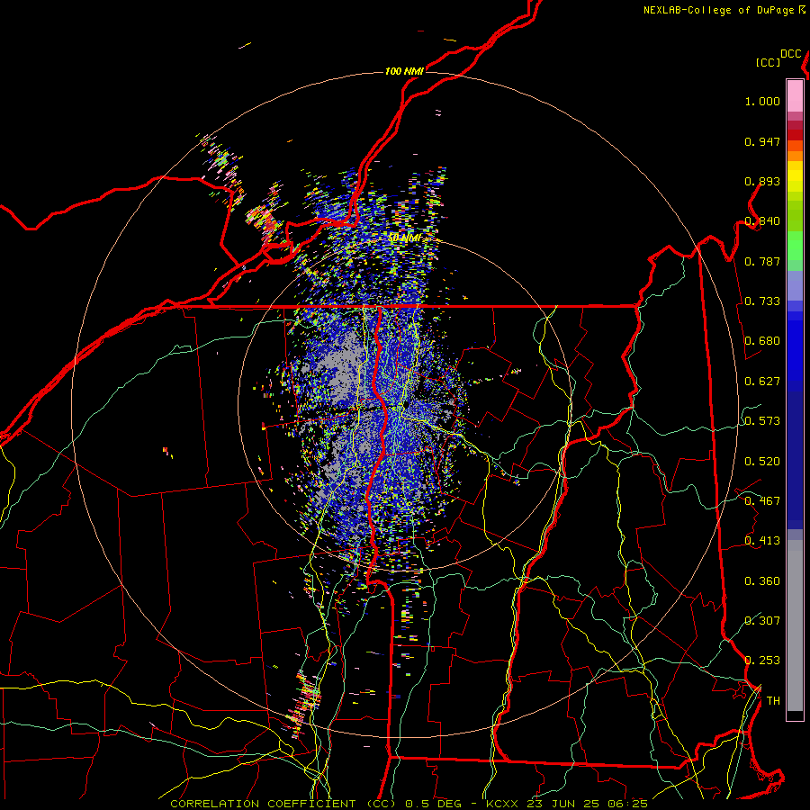Click the 0.520 legend value
Image resolution: width=810 pixels, height=810 pixels.
(762, 462)
